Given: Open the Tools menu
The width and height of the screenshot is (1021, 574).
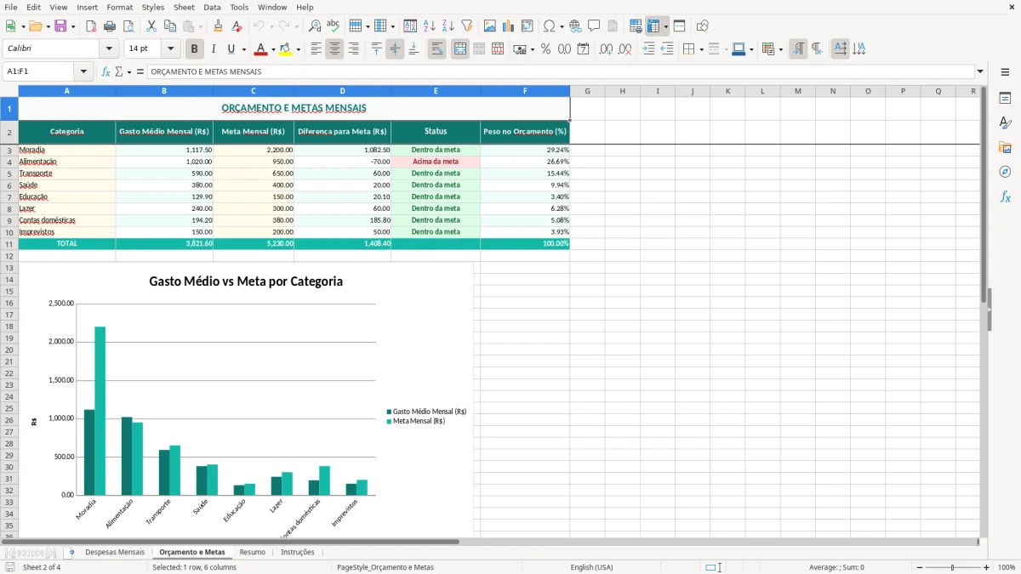Looking at the screenshot, I should 239,7.
